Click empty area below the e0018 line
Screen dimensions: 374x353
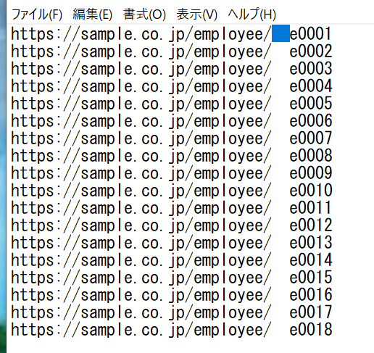pos(191,346)
